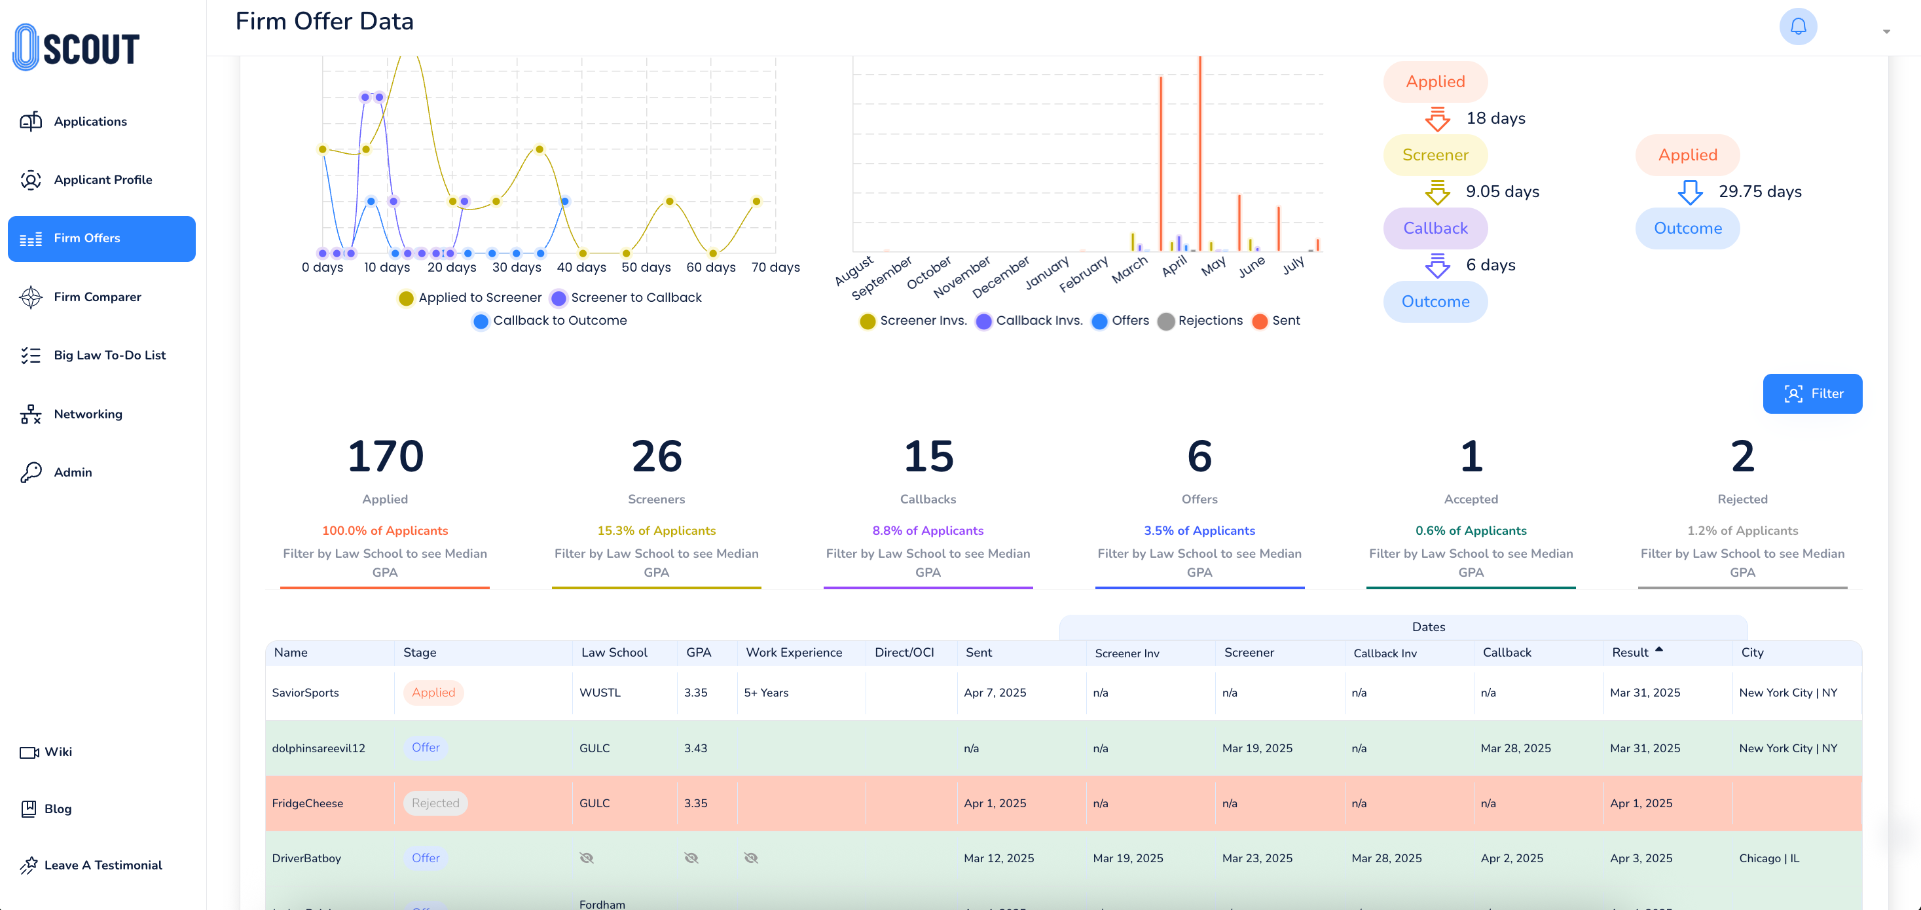This screenshot has width=1921, height=910.
Task: Select the SaviorSports table row
Action: click(306, 692)
